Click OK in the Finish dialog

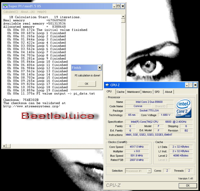[x=86, y=84]
